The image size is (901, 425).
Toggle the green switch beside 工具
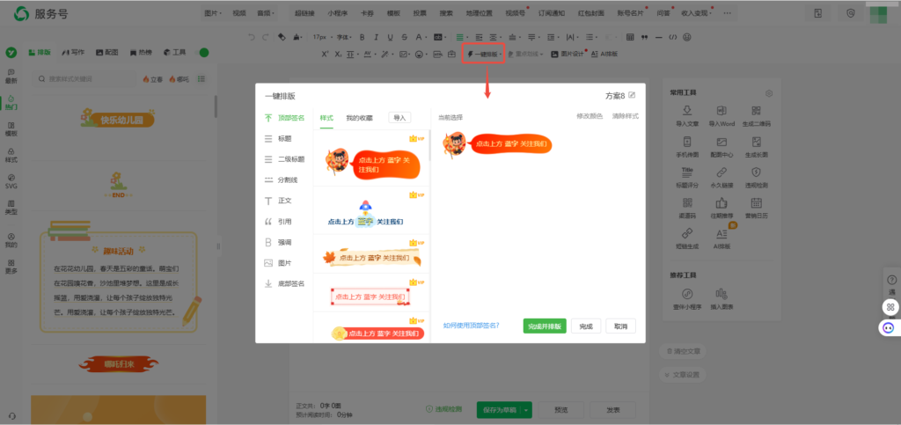tap(203, 53)
